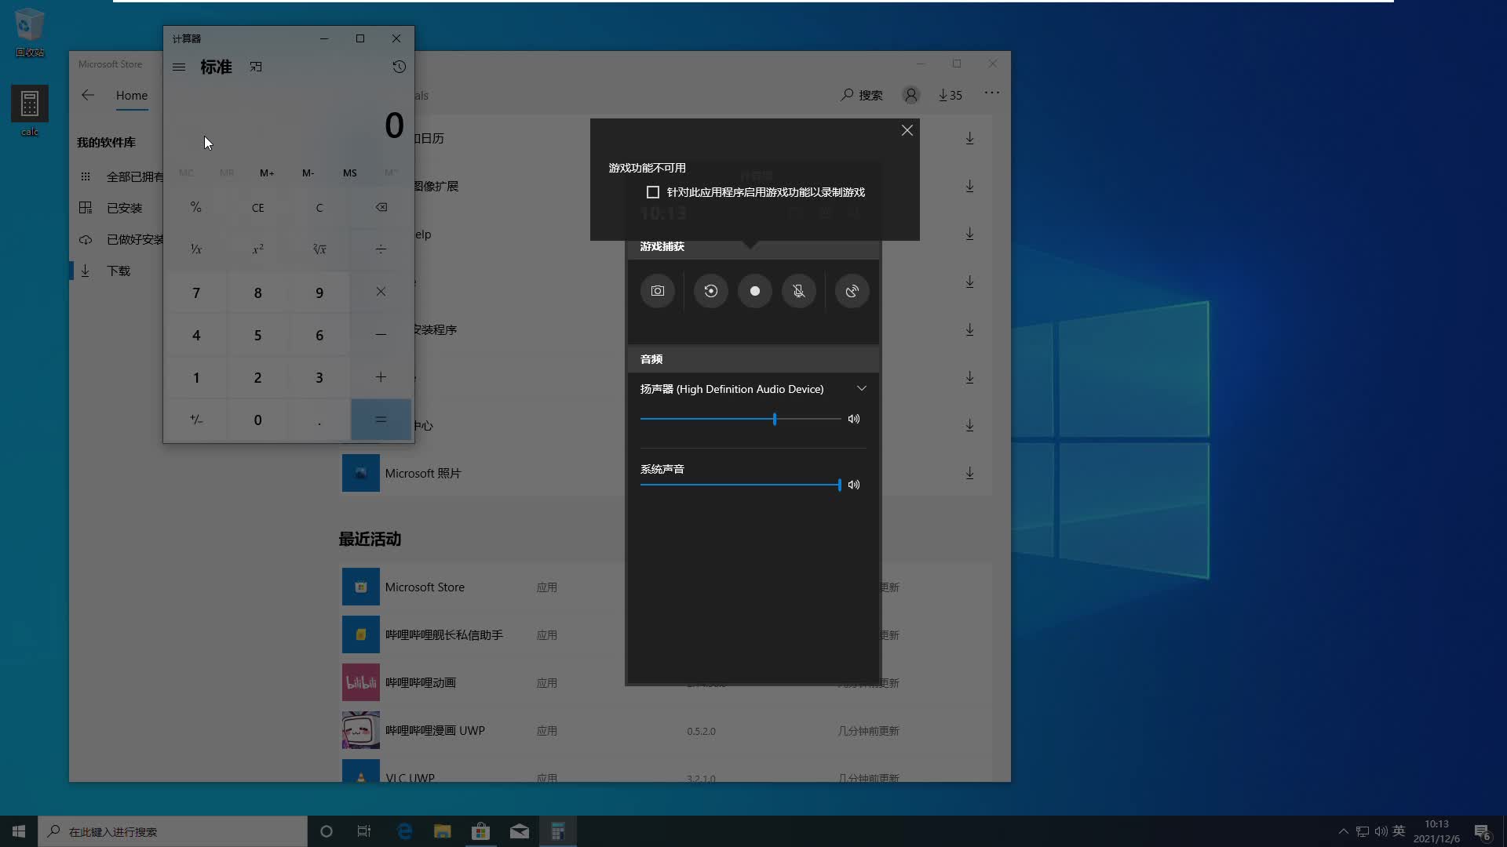The height and width of the screenshot is (847, 1507).
Task: Click the broadcast icon in capture panel
Action: 852,291
